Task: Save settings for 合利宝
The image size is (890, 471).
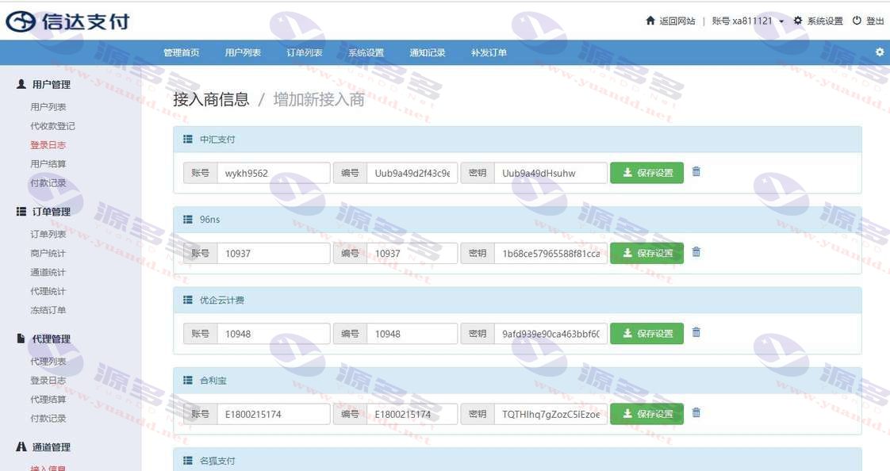Action: click(x=646, y=414)
